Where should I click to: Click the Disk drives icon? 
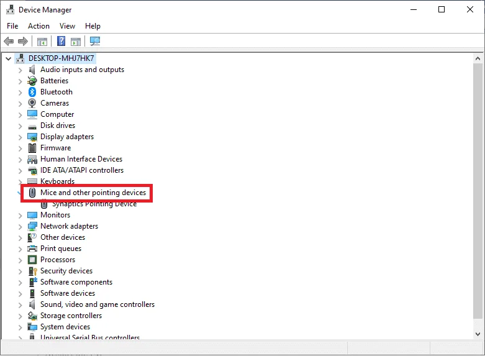pos(32,127)
